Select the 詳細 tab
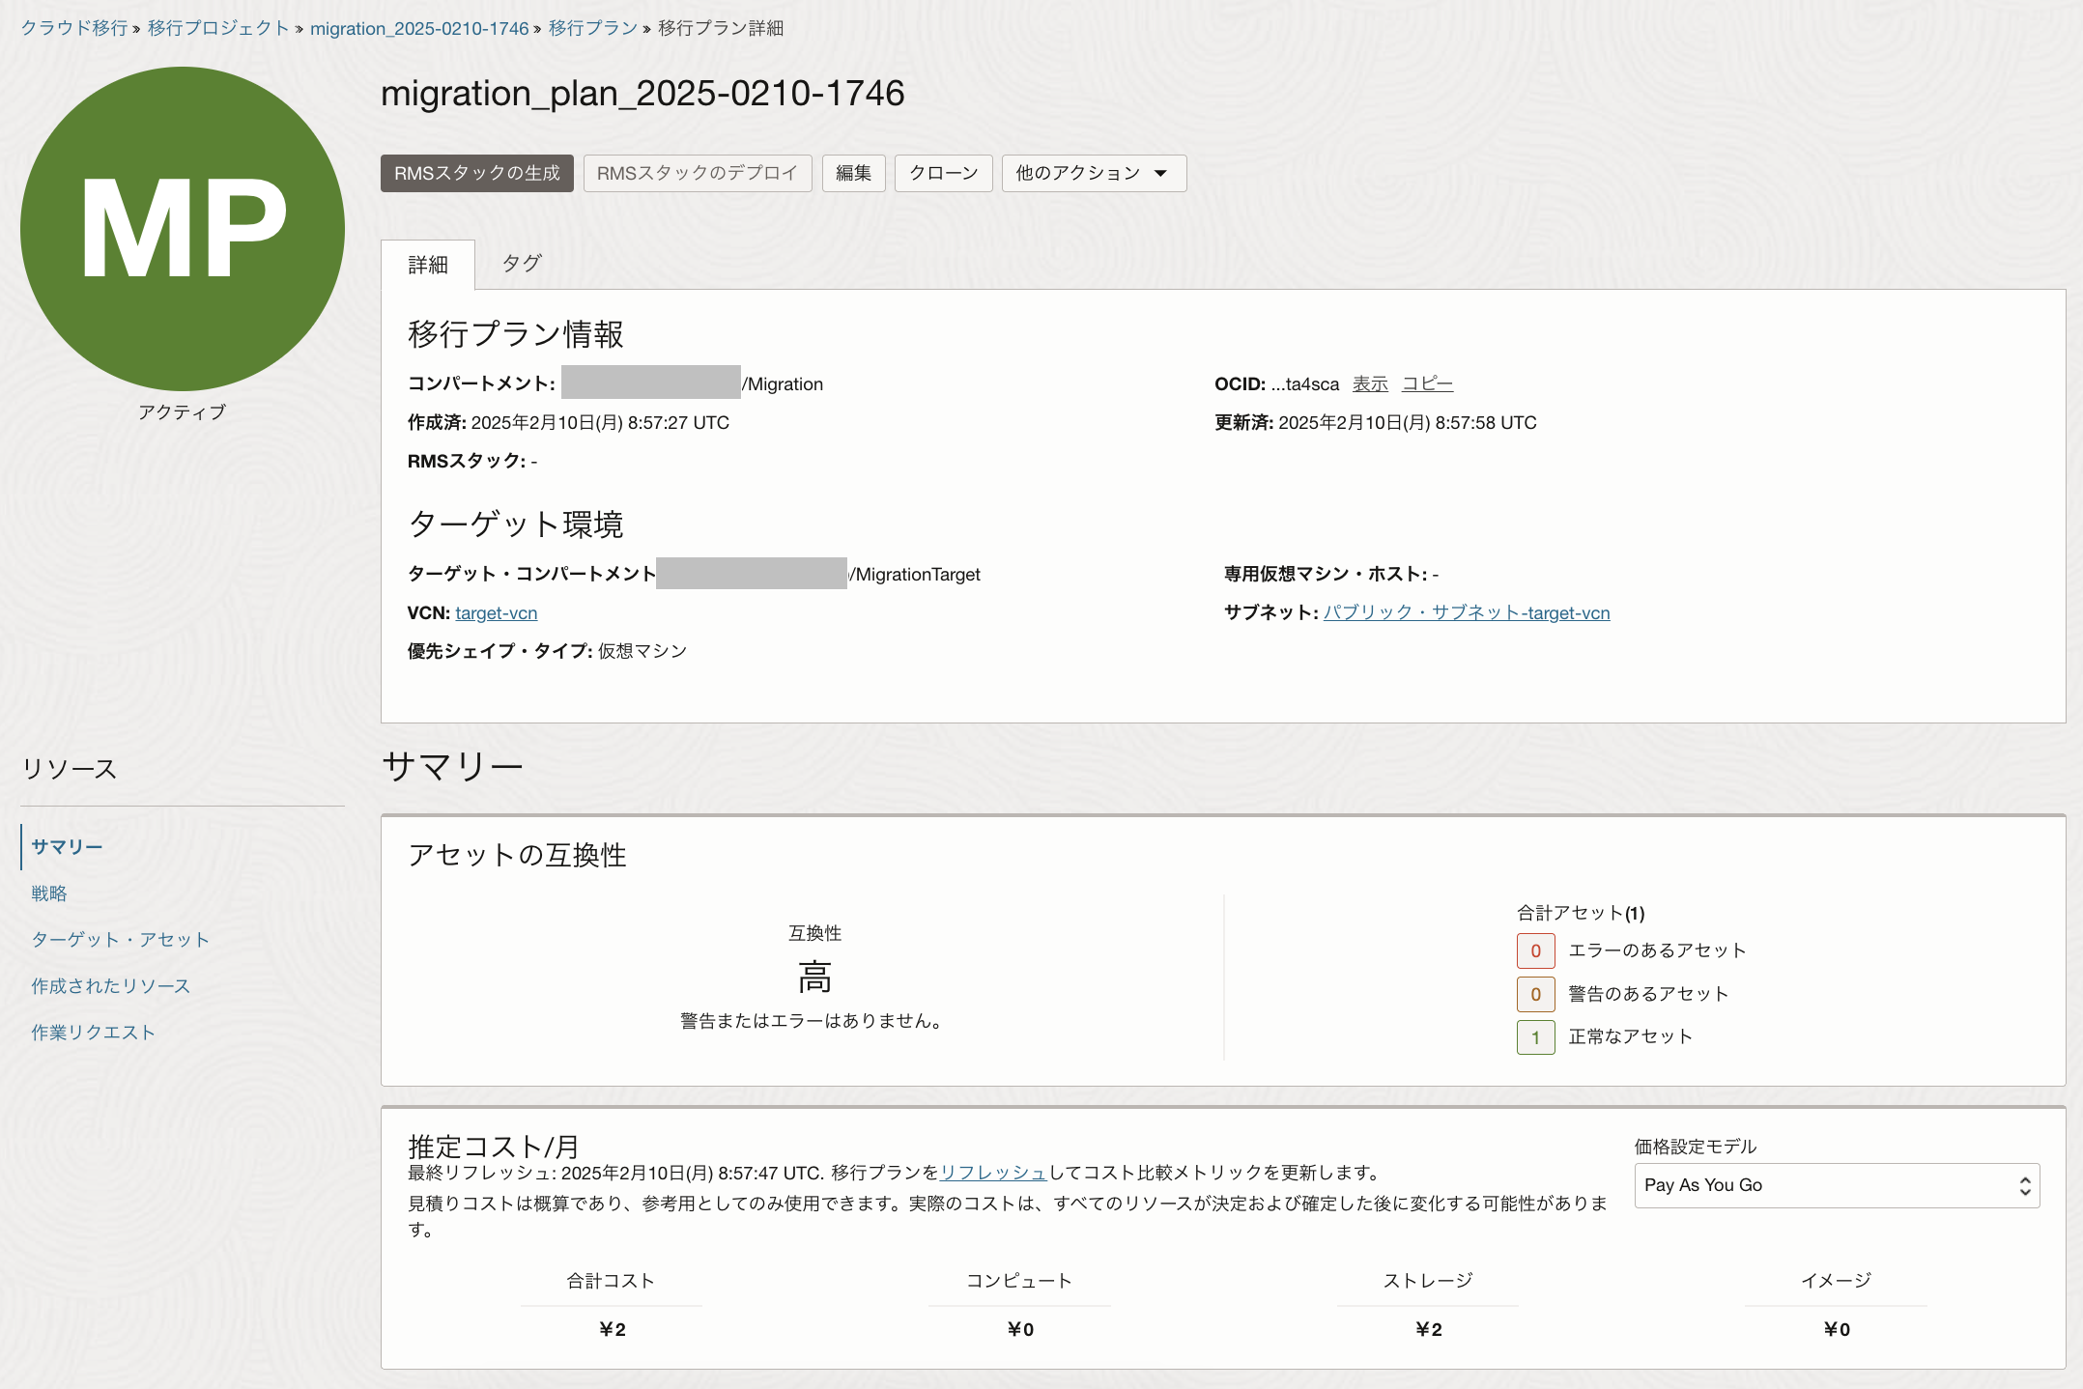 pos(428,265)
